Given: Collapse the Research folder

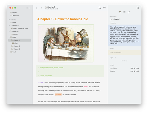Looking at the screenshot, I should click(x=9, y=25).
